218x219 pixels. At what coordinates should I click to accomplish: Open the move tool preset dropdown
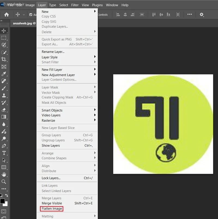pos(24,15)
